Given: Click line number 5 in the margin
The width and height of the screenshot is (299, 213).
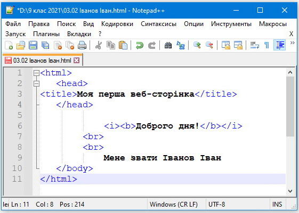Looking at the screenshot, I should coord(20,115).
